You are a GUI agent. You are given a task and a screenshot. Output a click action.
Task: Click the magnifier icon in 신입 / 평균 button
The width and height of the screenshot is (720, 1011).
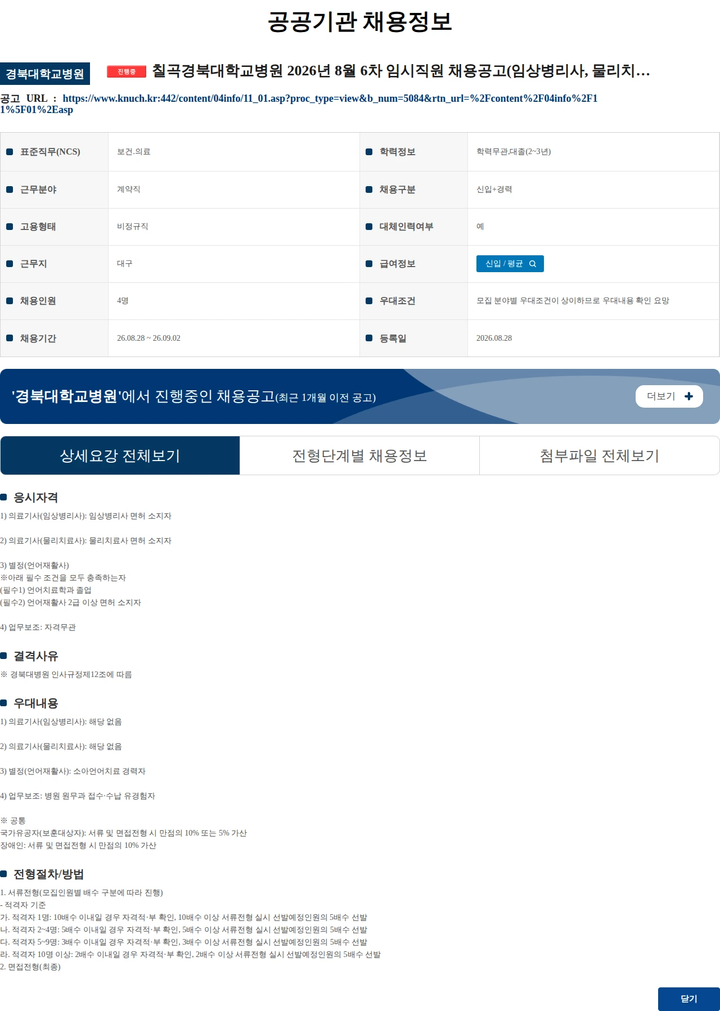pyautogui.click(x=533, y=264)
